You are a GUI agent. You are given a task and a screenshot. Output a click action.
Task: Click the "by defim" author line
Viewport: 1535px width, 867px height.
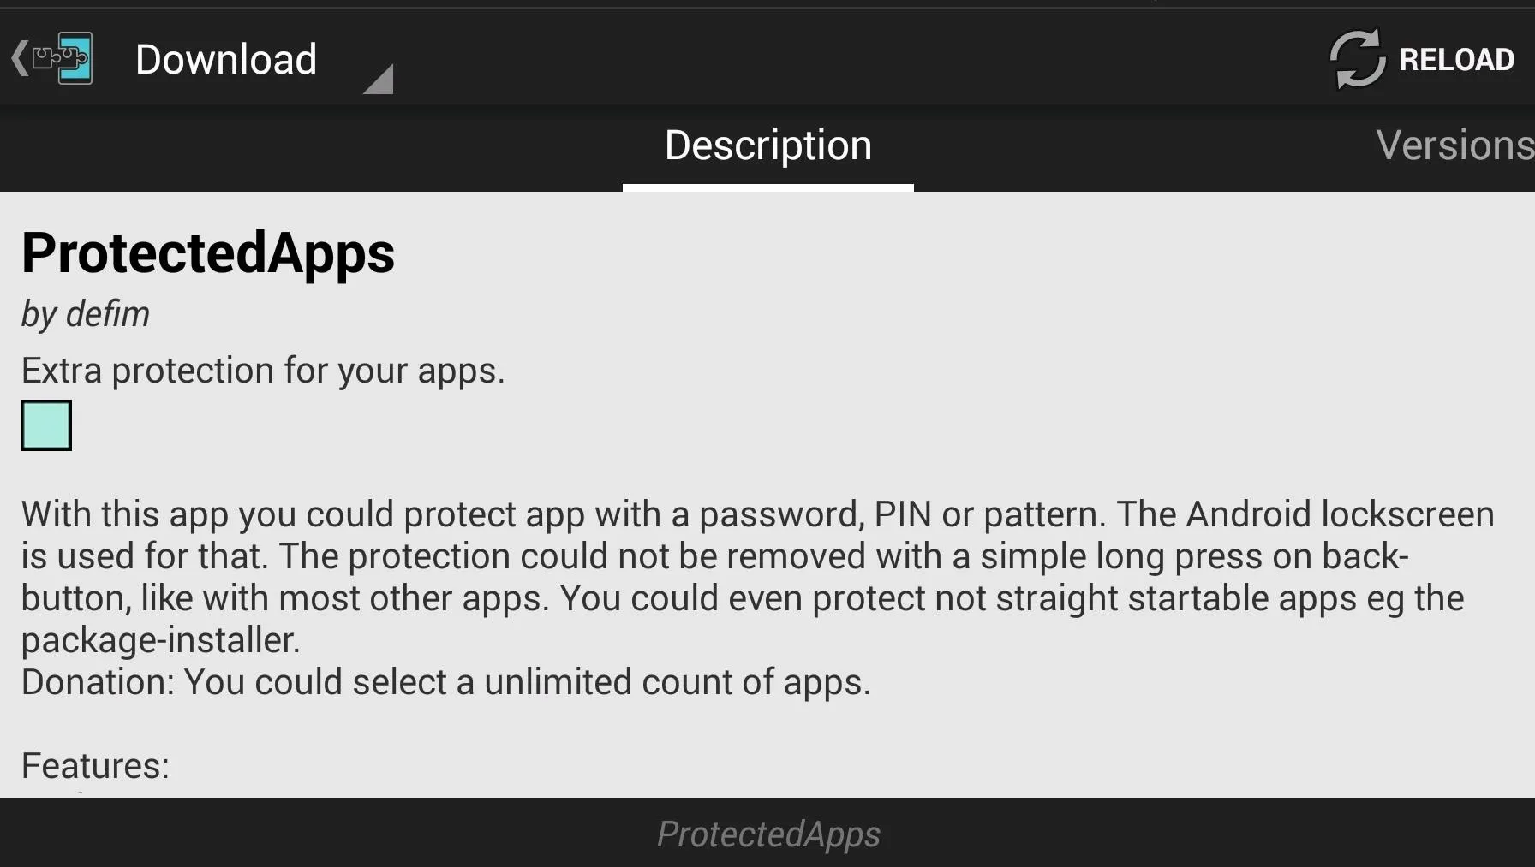click(x=86, y=313)
